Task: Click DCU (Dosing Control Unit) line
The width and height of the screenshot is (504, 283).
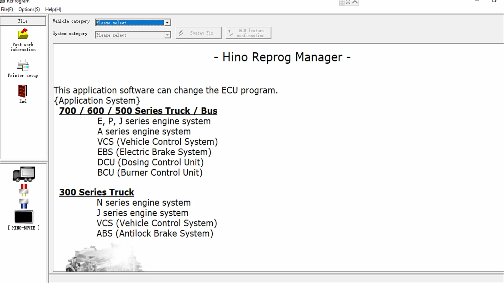Action: pyautogui.click(x=150, y=162)
